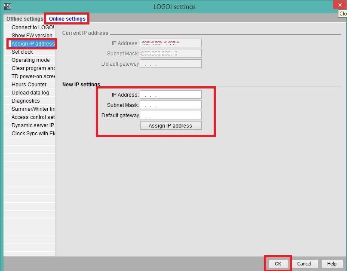
Task: Switch to the Offline settings tab
Action: point(24,19)
